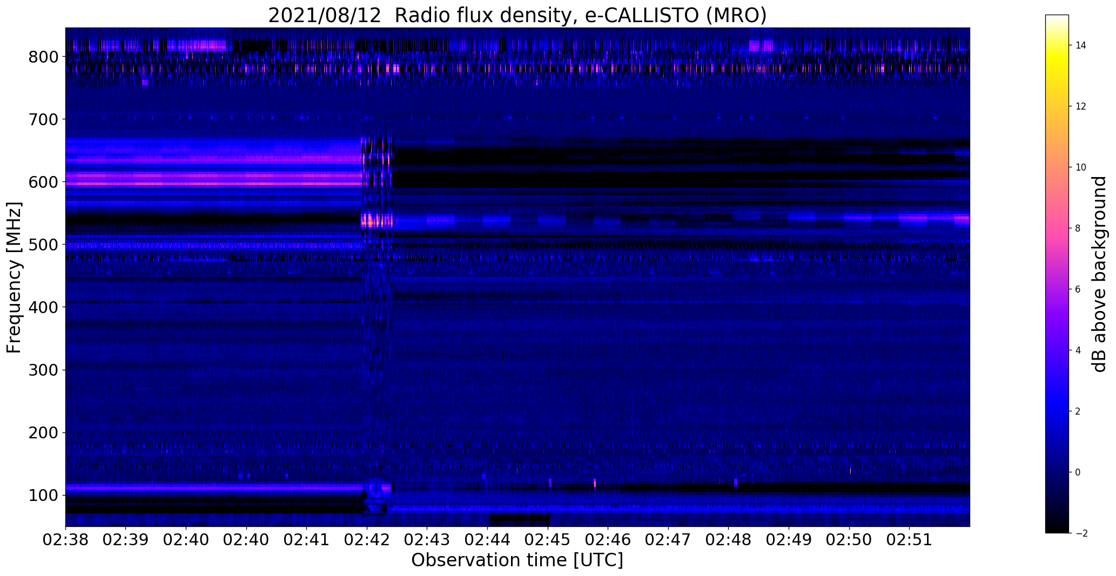Click the colorbar tick label 8

[1078, 228]
